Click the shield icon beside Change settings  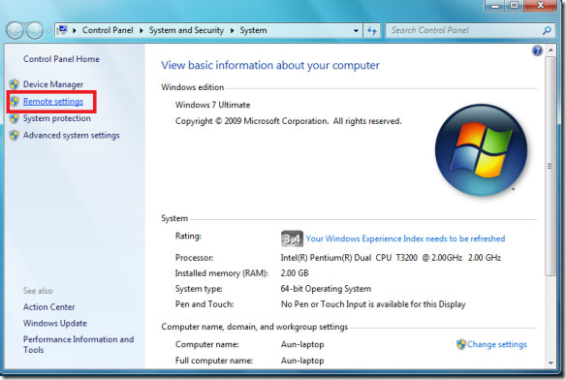(x=461, y=344)
